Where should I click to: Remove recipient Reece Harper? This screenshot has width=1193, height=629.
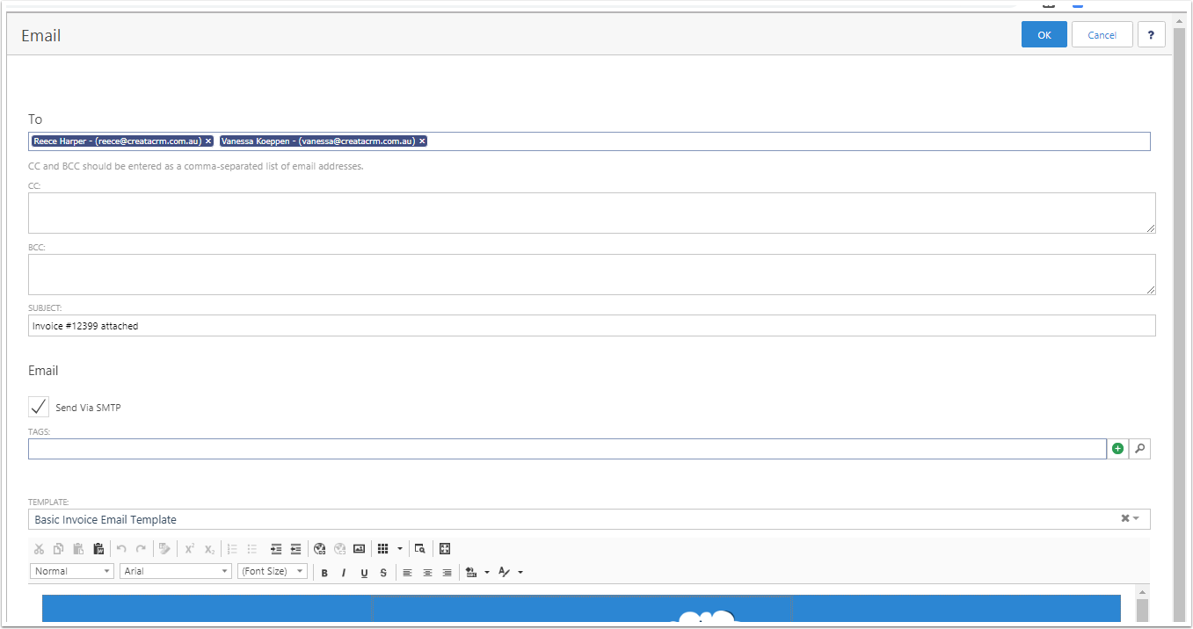[208, 141]
